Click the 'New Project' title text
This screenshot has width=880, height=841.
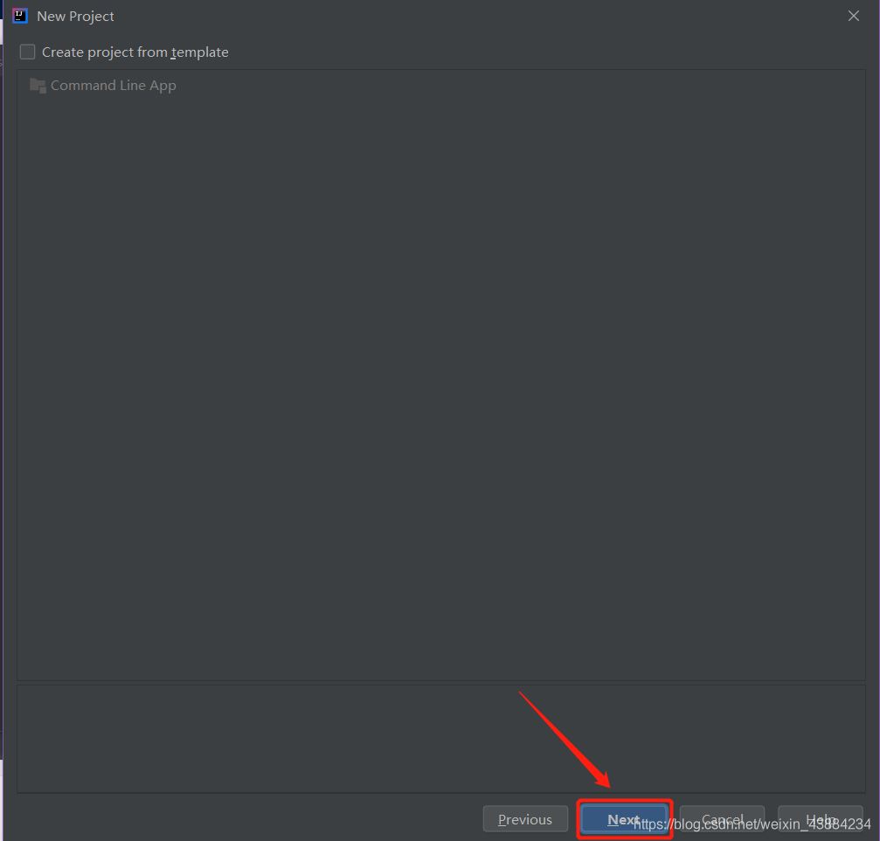click(x=75, y=16)
